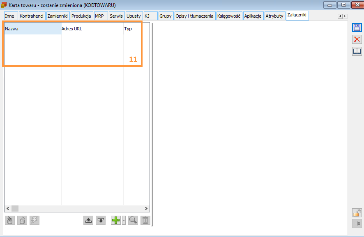Click the horizontal scrollbar right arrow
364x237 pixels.
pos(146,208)
